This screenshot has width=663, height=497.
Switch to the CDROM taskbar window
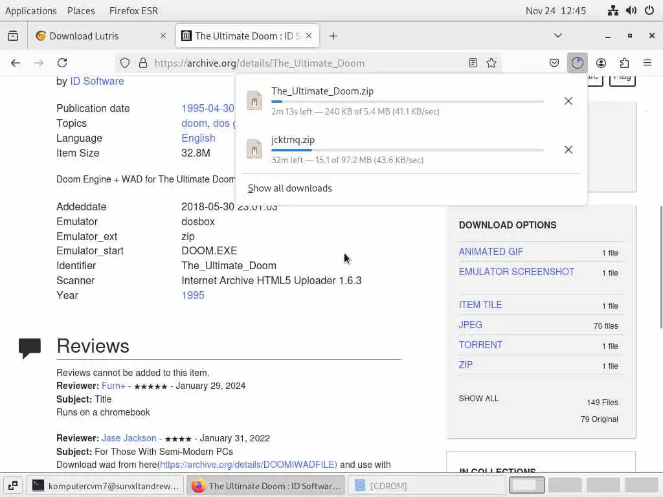427,485
